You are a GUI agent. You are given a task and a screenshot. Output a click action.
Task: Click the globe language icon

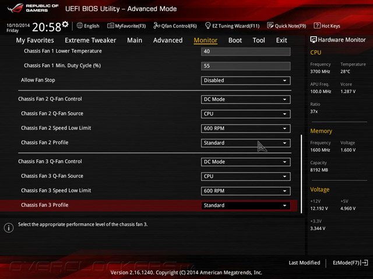80,26
